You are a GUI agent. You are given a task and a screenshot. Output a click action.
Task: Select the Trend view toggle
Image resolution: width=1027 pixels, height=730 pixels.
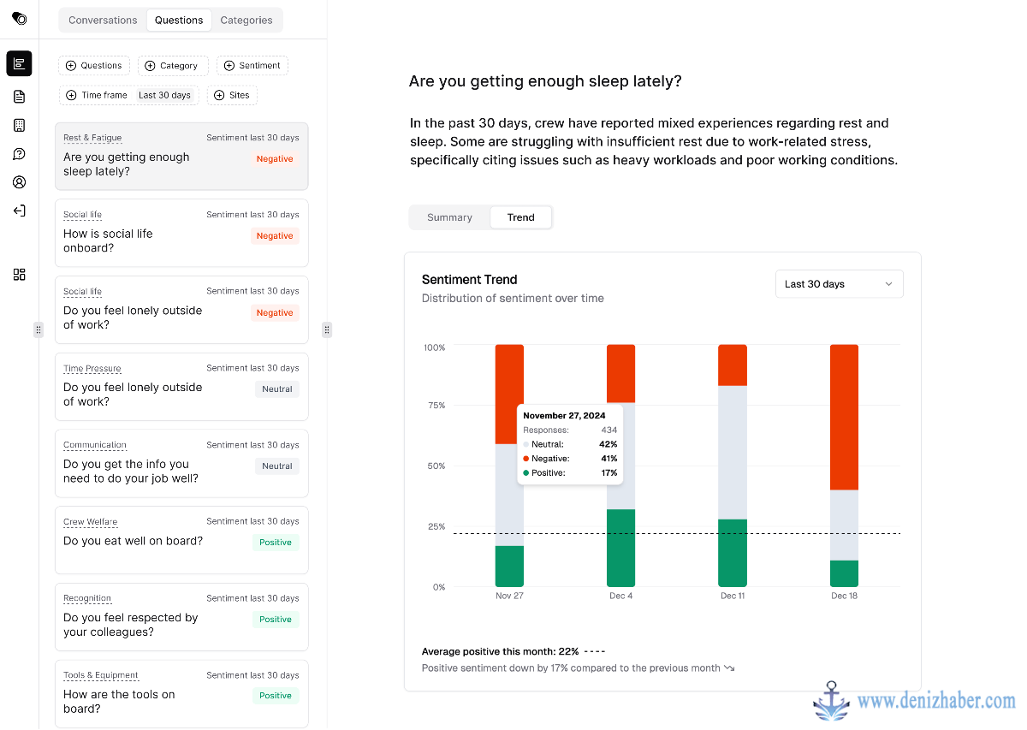[520, 217]
